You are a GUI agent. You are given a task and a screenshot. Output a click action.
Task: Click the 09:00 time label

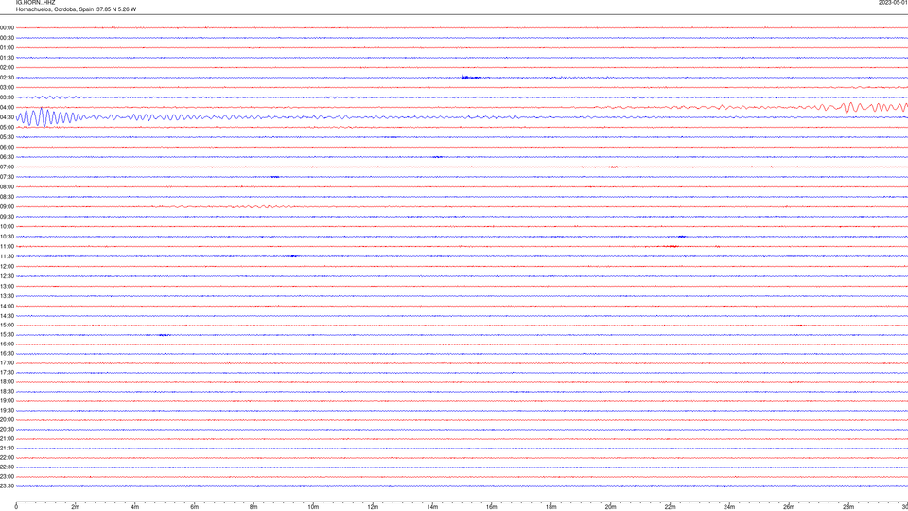[7, 207]
